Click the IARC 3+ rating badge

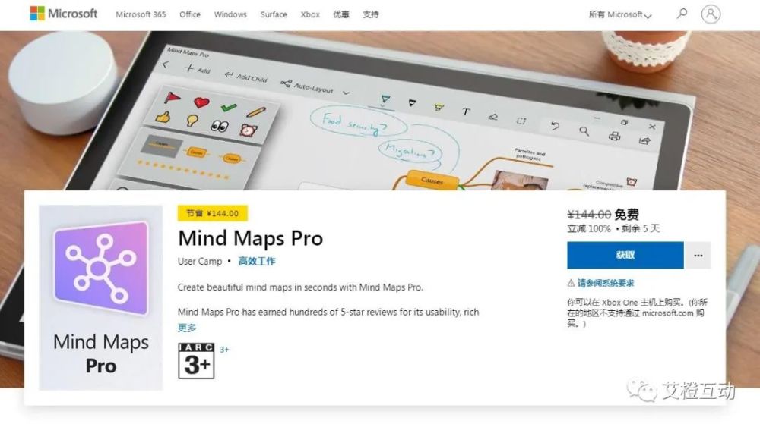click(x=196, y=361)
